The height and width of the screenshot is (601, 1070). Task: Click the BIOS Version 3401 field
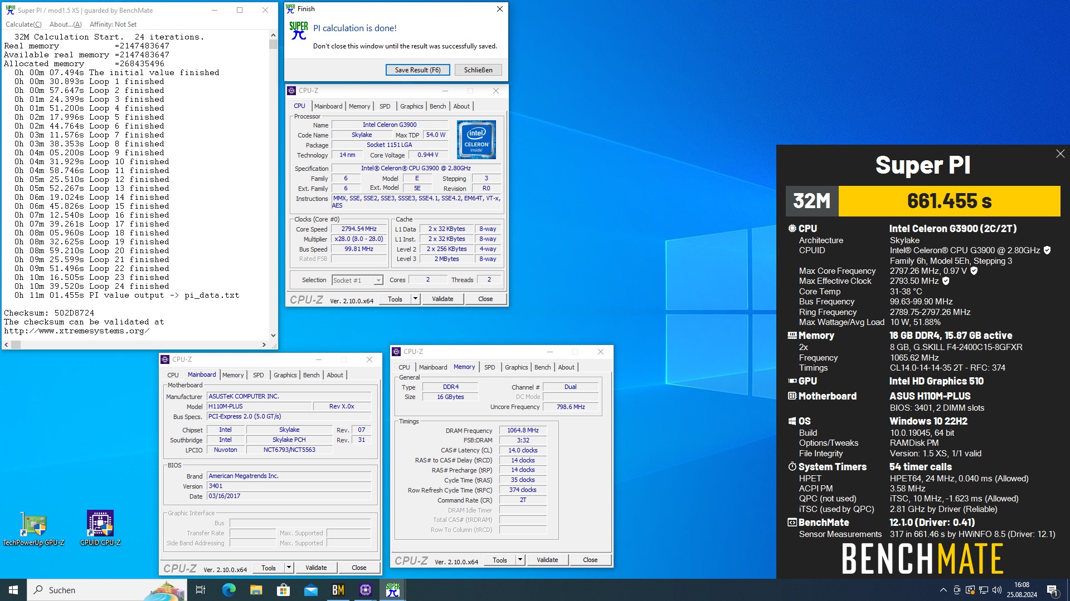289,486
